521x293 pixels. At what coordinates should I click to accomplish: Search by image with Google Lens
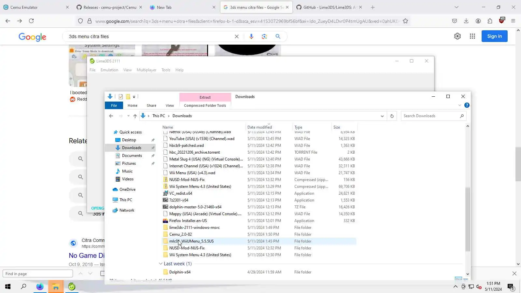click(264, 36)
